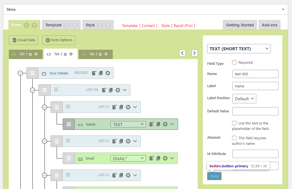
Task: Open the Label Position dropdown
Action: click(244, 99)
